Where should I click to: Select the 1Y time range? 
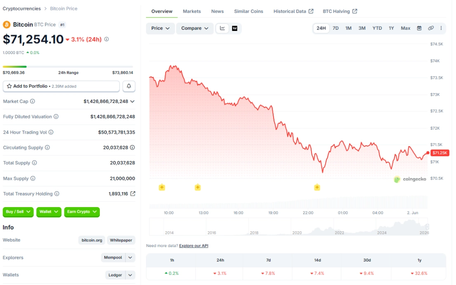point(392,28)
